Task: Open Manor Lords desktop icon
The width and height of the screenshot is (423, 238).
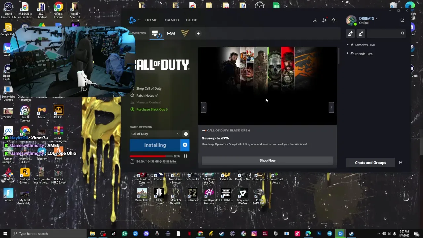Action: (x=142, y=195)
